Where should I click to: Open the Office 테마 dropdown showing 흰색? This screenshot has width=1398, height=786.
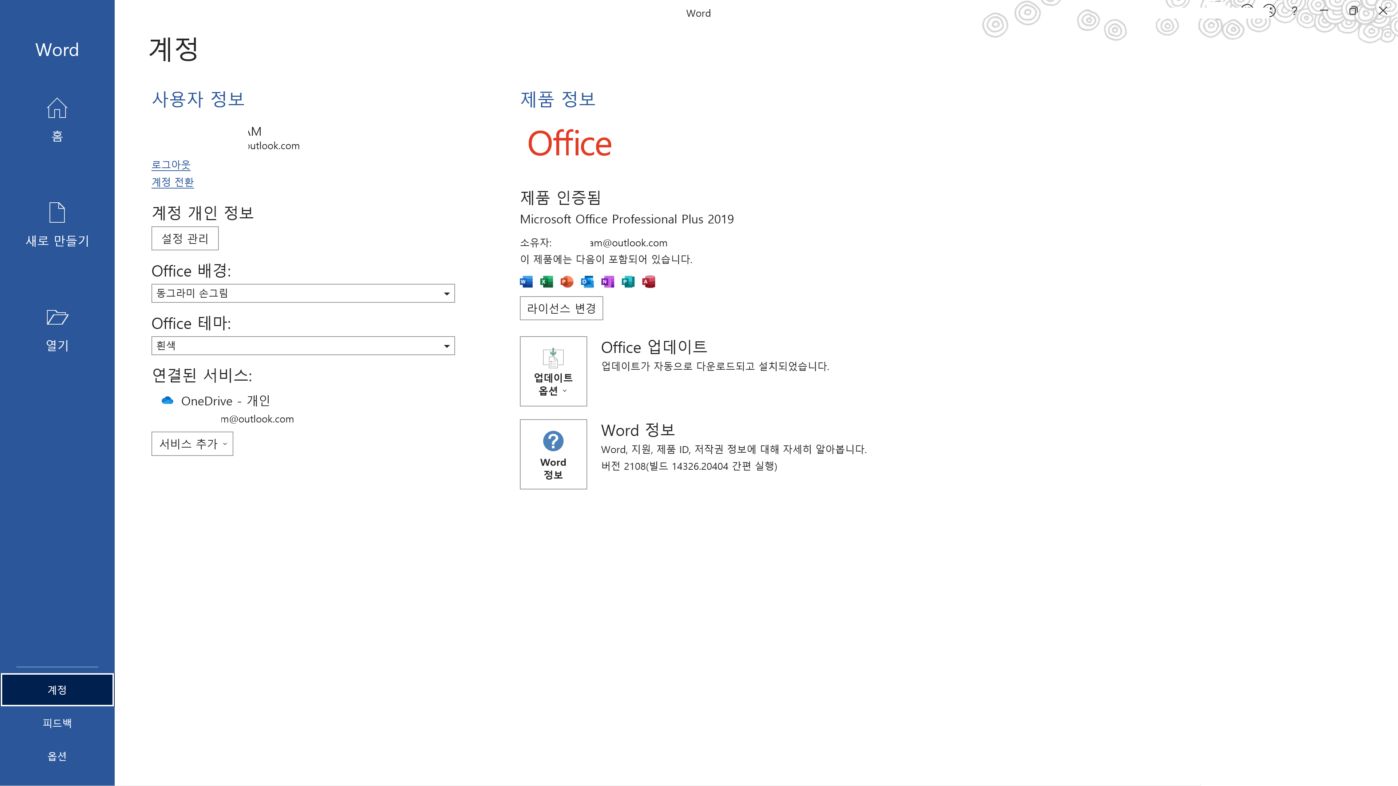(303, 346)
